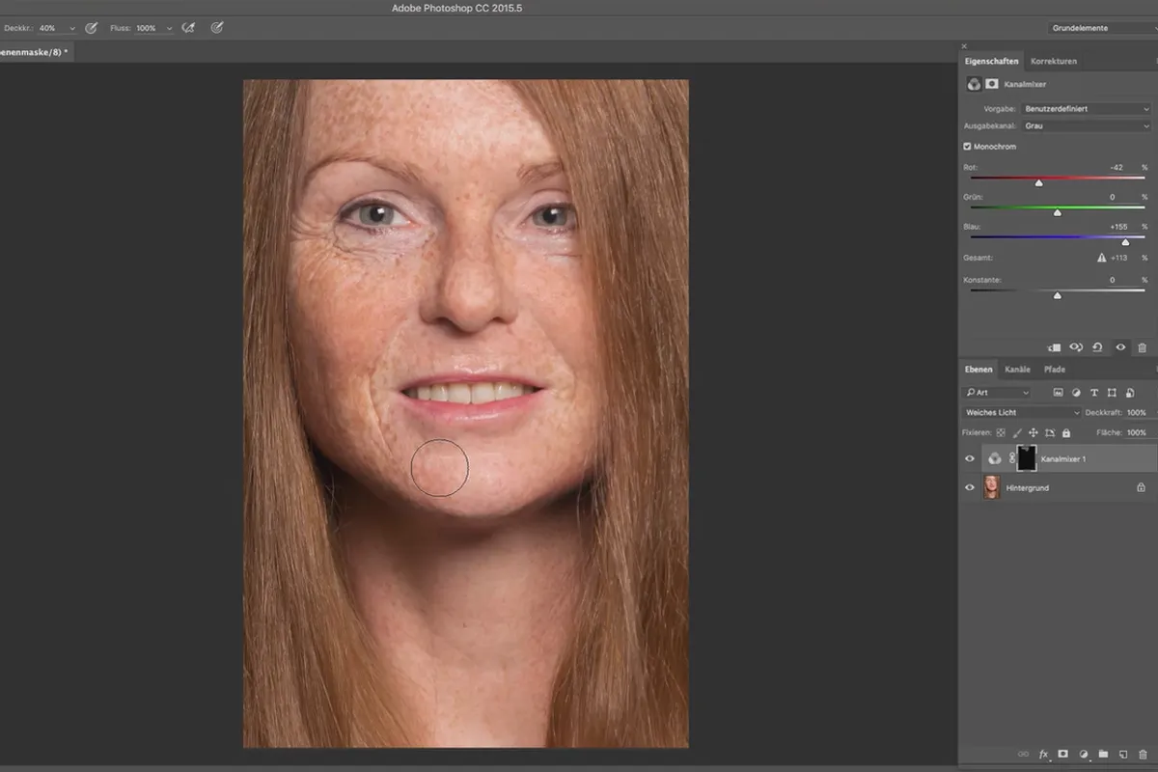1158x772 pixels.
Task: Reset the Kanalmixer adjustment to defaults
Action: [x=1099, y=347]
